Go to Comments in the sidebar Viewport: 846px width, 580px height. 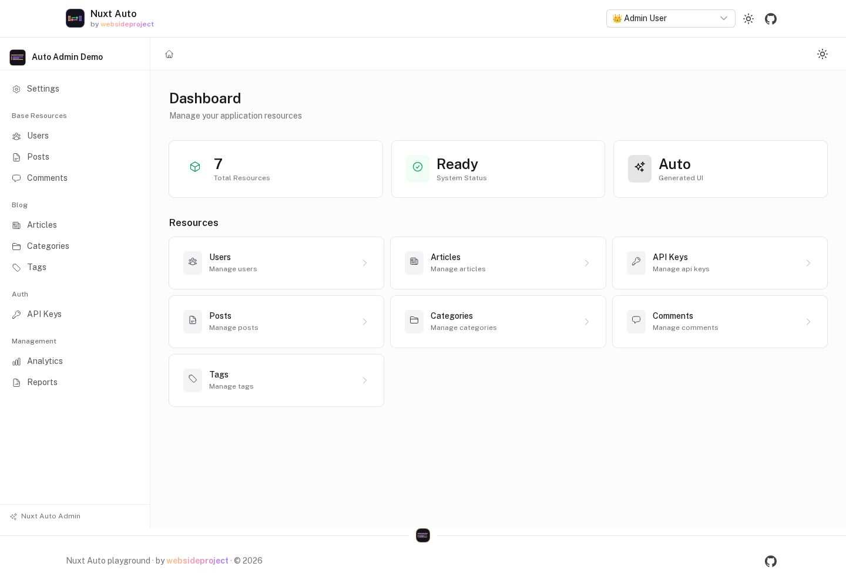click(x=75, y=178)
